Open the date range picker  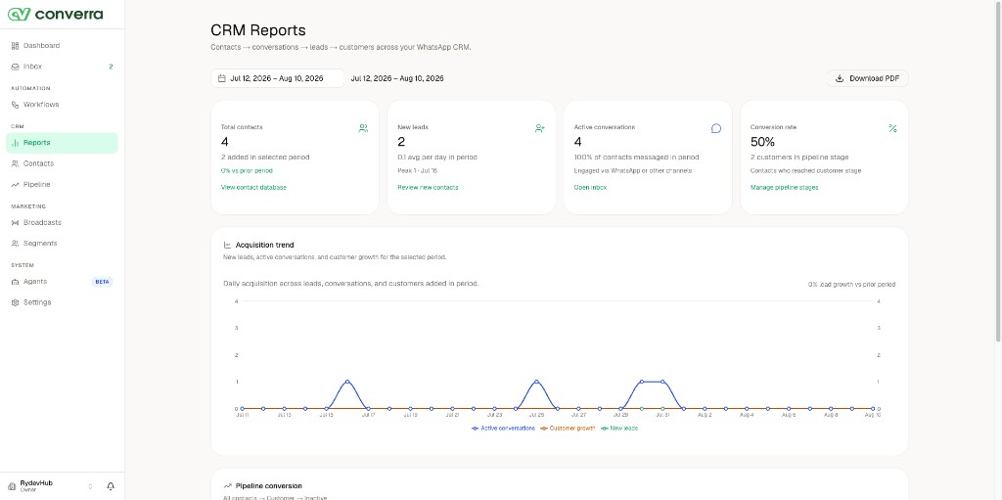click(x=277, y=78)
